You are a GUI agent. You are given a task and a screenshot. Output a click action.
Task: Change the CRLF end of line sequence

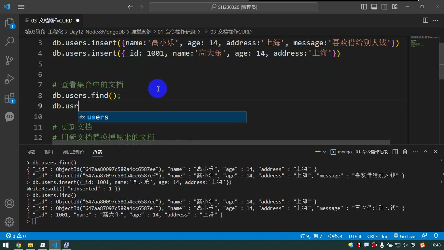pyautogui.click(x=372, y=236)
